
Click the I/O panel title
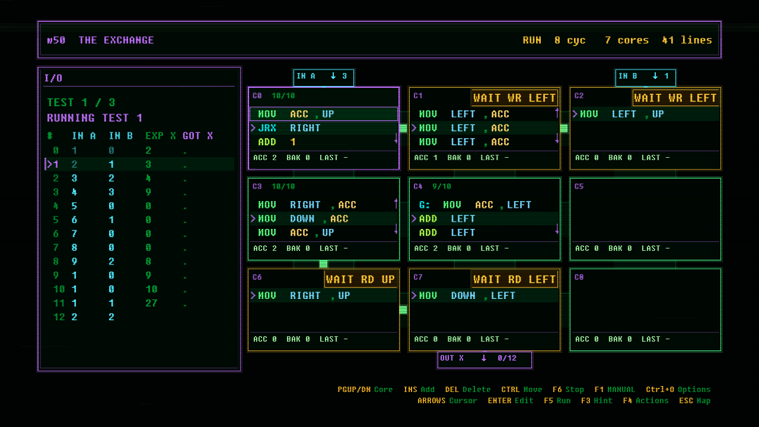53,78
